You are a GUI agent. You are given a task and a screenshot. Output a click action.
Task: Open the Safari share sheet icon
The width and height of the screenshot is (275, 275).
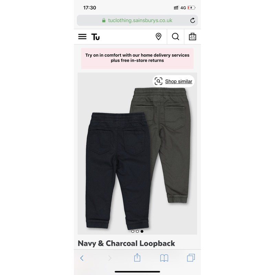pyautogui.click(x=137, y=257)
